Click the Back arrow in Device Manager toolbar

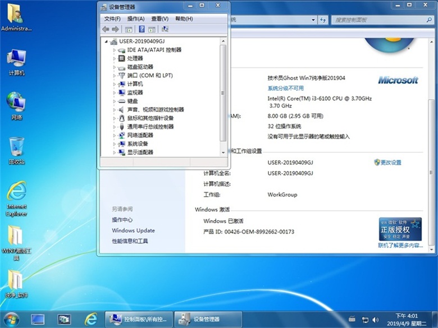106,29
